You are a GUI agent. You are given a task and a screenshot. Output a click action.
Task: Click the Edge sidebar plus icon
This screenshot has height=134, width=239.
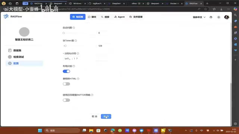tap(235, 60)
